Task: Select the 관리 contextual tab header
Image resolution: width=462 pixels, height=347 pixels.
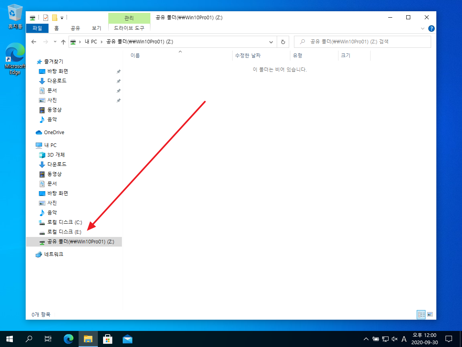Action: click(x=129, y=18)
